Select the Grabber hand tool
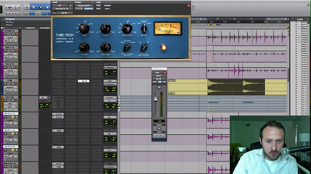 tap(48, 7)
